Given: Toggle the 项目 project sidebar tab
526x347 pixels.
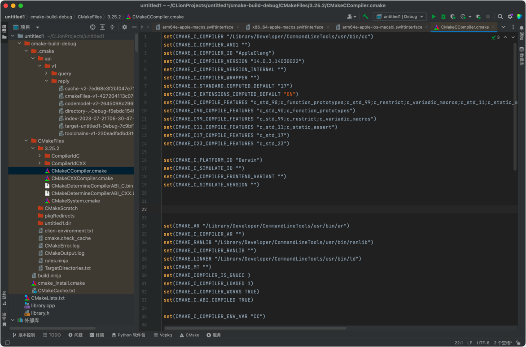Looking at the screenshot, I should click(4, 32).
